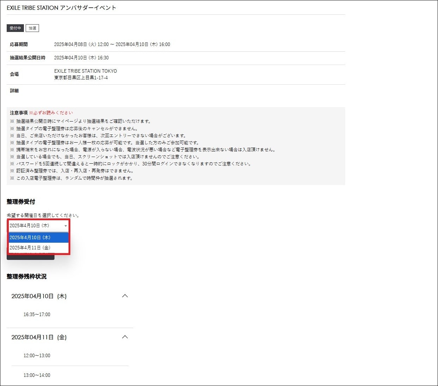Select the 12:00～13:00 time slot
The width and height of the screenshot is (438, 386).
tap(37, 355)
